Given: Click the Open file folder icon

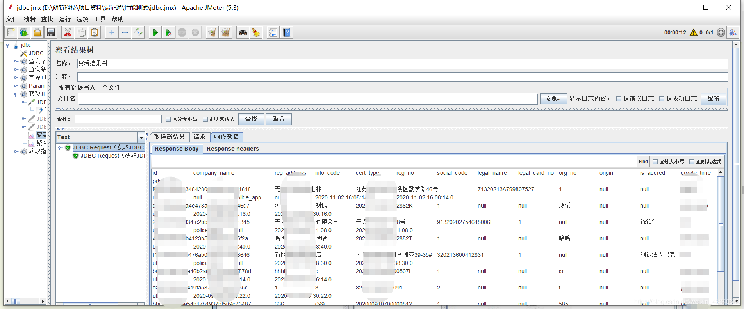Looking at the screenshot, I should point(37,32).
